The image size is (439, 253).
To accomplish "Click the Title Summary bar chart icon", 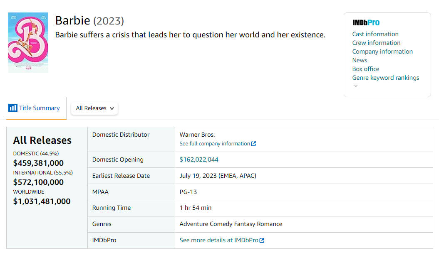I will click(x=13, y=108).
